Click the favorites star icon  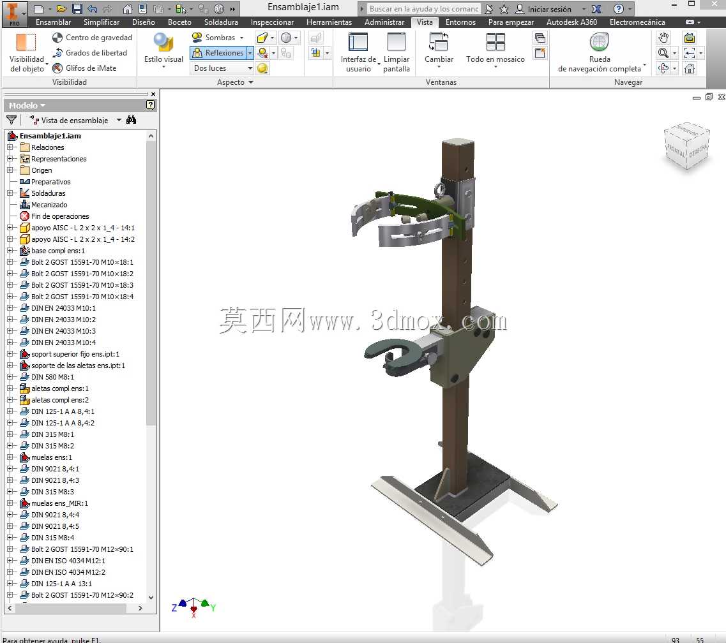pyautogui.click(x=504, y=9)
